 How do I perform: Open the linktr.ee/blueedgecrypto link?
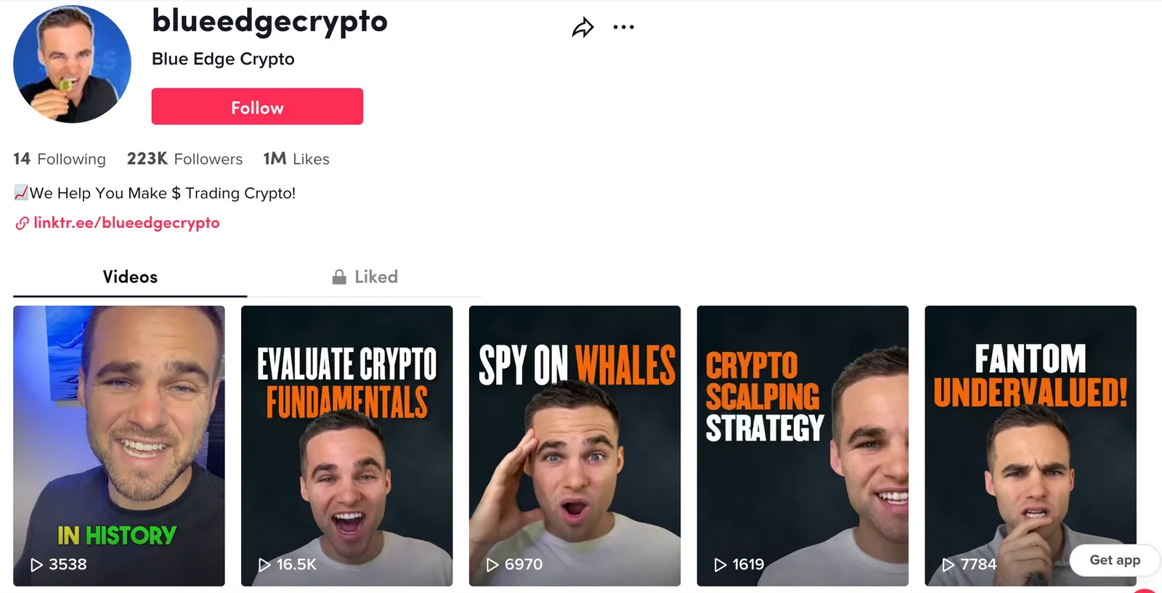click(x=126, y=223)
